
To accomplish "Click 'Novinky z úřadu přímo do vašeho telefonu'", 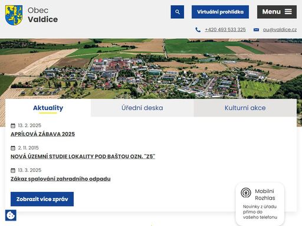I will [260, 212].
